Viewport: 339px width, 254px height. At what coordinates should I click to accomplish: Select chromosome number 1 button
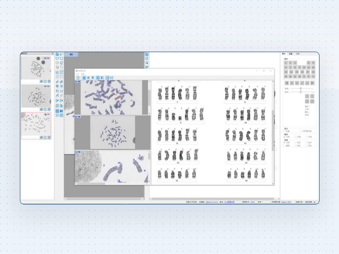(286, 63)
